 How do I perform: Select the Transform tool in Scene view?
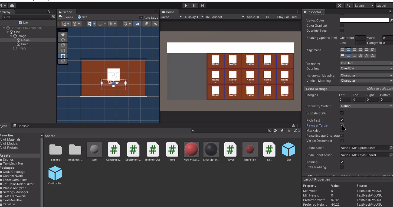(x=63, y=61)
